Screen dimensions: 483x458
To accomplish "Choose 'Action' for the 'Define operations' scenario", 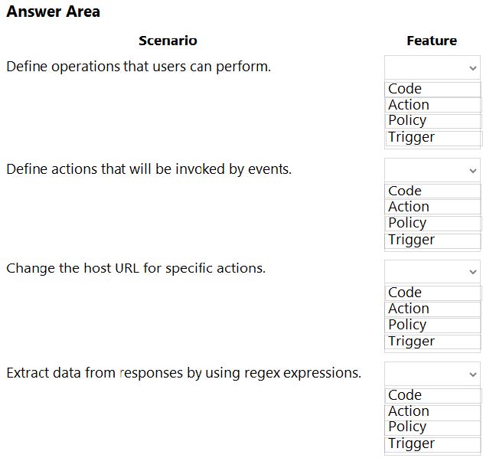I will (432, 105).
